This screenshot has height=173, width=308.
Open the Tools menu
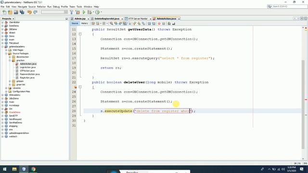(x=79, y=7)
